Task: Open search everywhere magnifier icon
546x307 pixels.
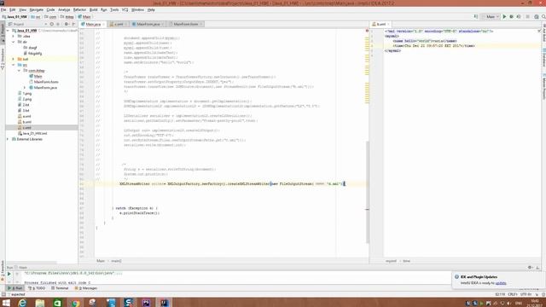Action: (x=543, y=17)
